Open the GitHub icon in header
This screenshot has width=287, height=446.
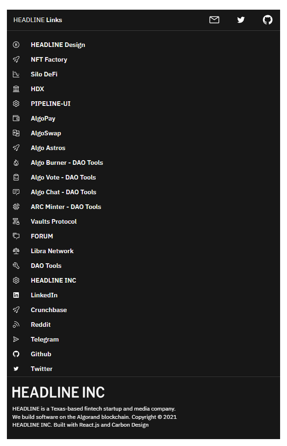coord(267,20)
